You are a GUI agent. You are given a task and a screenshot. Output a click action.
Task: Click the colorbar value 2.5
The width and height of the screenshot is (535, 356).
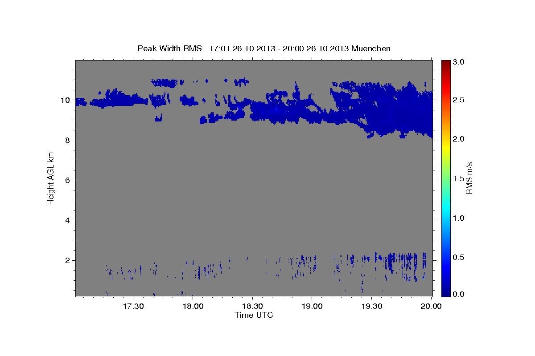coord(459,100)
